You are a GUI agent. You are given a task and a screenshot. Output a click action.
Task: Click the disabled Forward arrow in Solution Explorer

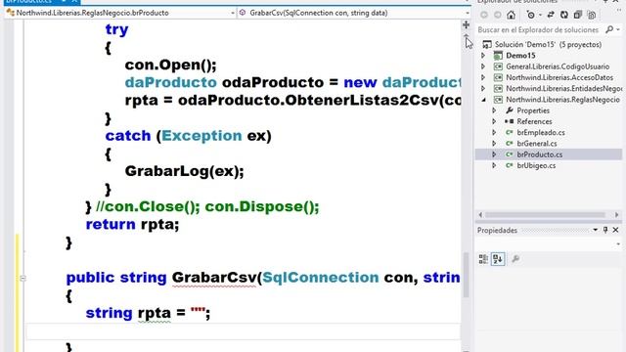(498, 16)
